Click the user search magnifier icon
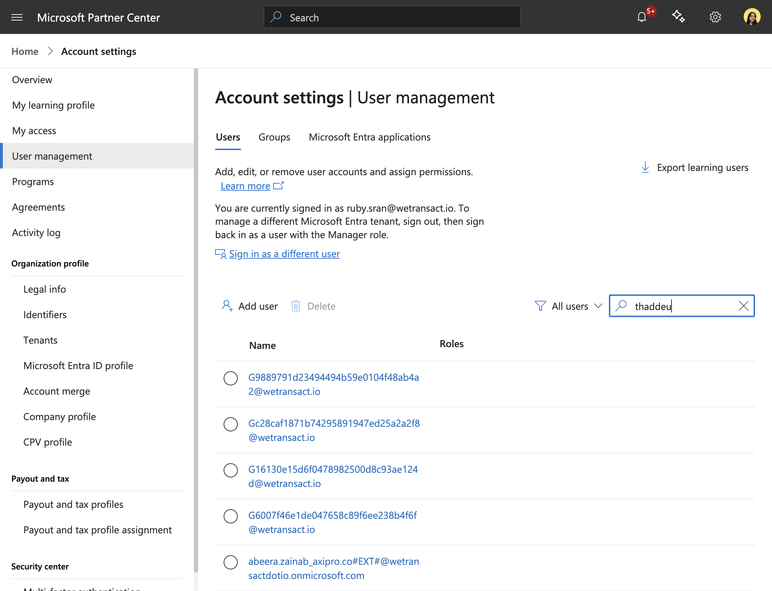 click(x=621, y=306)
